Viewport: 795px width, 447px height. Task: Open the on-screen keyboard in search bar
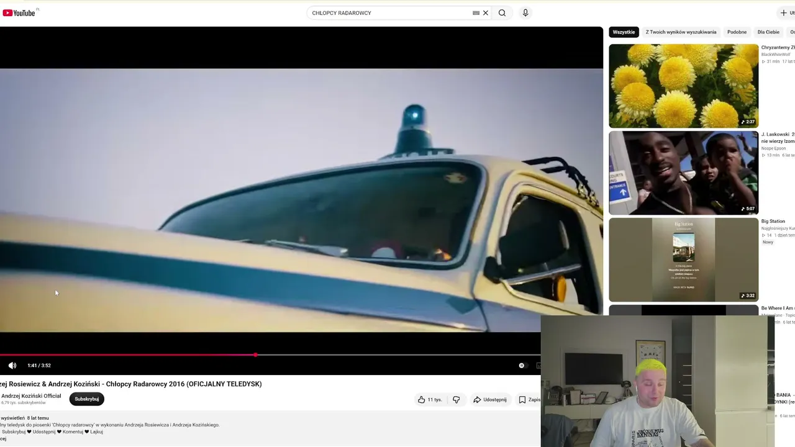[x=476, y=13]
